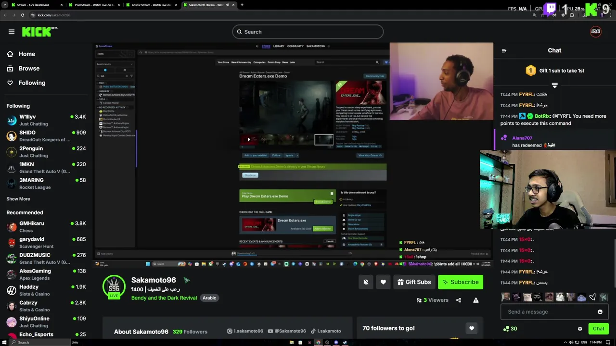This screenshot has width=616, height=346.
Task: Open SHIDO channel in sidebar
Action: [46, 136]
